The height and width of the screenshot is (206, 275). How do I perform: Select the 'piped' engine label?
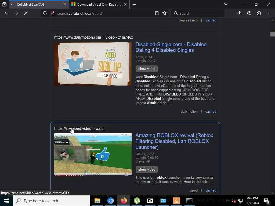[x=193, y=190]
